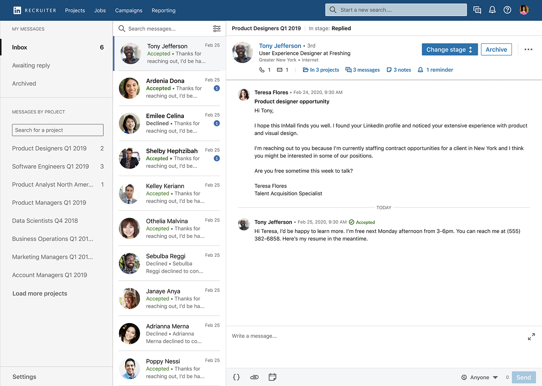Open message filter options icon
The width and height of the screenshot is (542, 386).
217,29
